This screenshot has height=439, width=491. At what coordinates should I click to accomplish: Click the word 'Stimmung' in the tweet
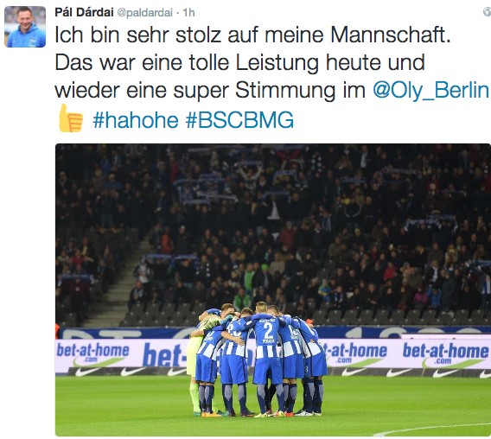tap(285, 92)
